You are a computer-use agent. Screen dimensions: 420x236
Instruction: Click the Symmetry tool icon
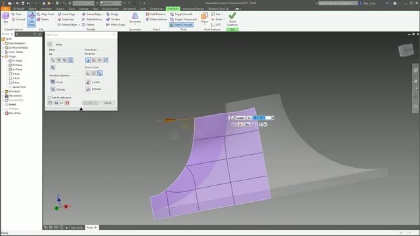coord(135,16)
